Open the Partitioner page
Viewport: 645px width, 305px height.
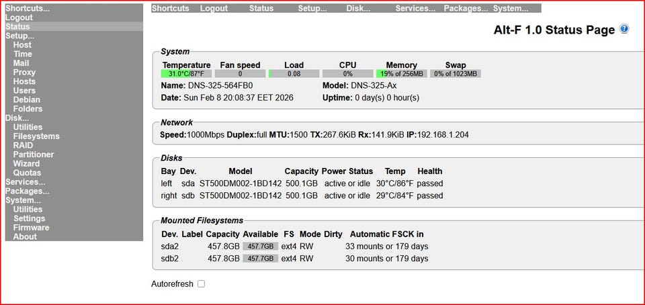coord(34,154)
